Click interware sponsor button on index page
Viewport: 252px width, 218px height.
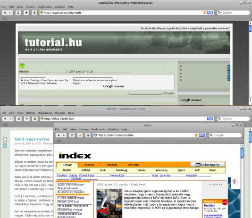point(207,165)
